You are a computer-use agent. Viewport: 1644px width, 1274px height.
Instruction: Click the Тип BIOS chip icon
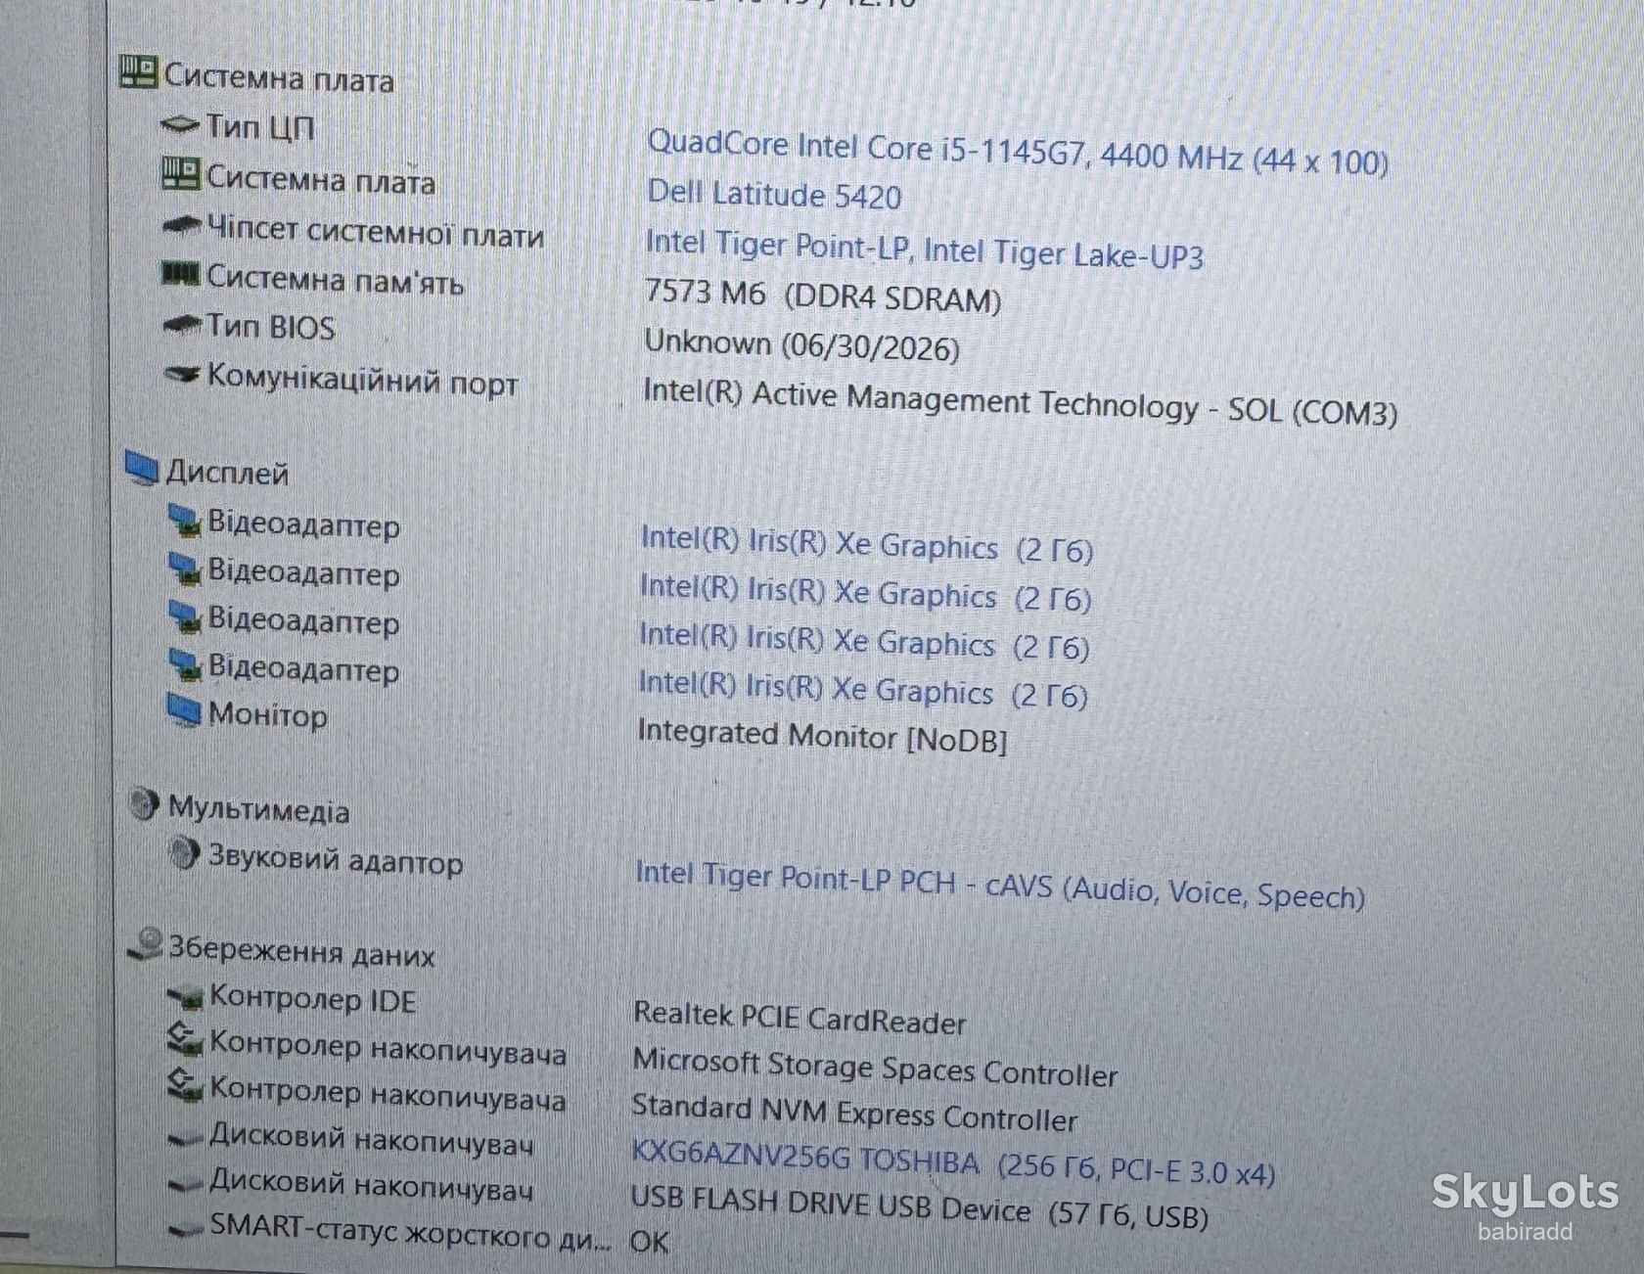[x=181, y=324]
